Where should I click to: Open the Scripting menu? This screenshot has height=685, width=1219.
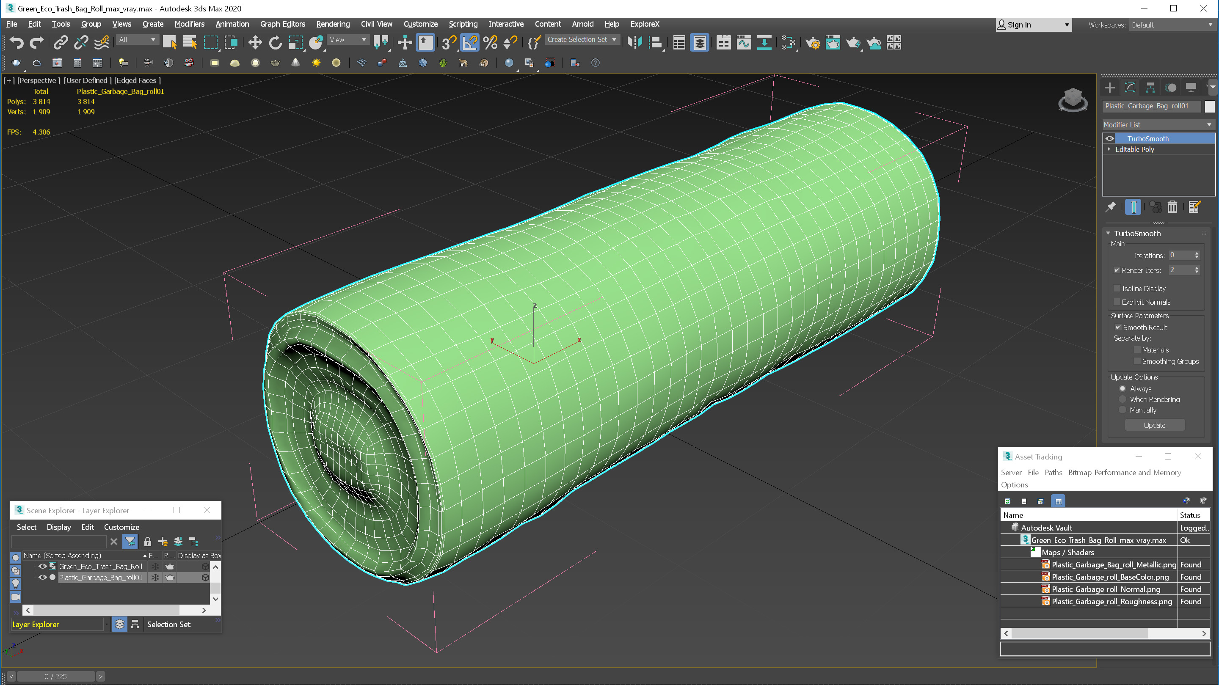(x=463, y=24)
